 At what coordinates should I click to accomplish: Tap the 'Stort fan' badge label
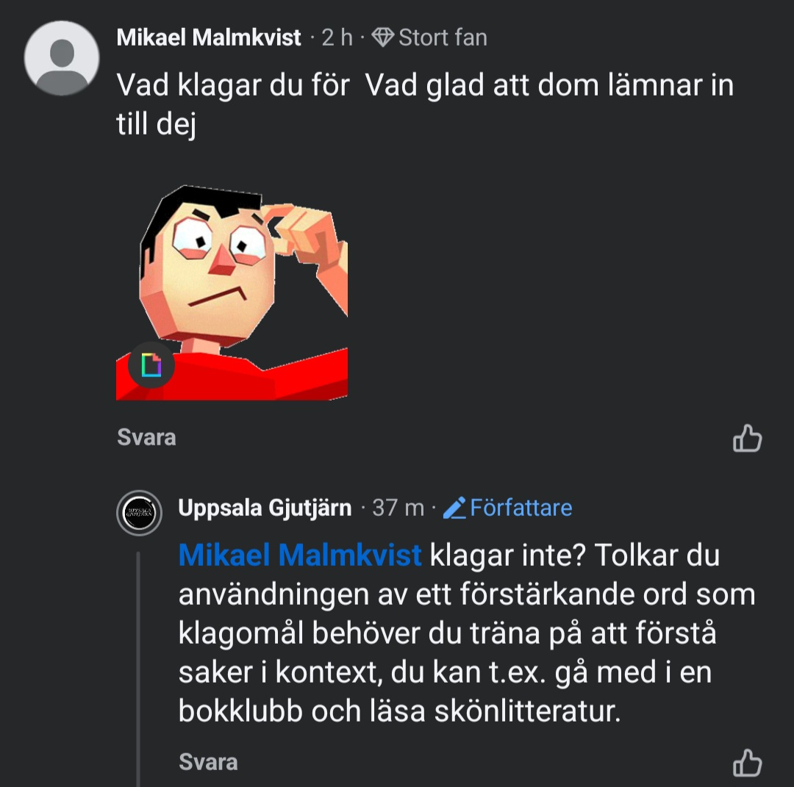pyautogui.click(x=443, y=37)
